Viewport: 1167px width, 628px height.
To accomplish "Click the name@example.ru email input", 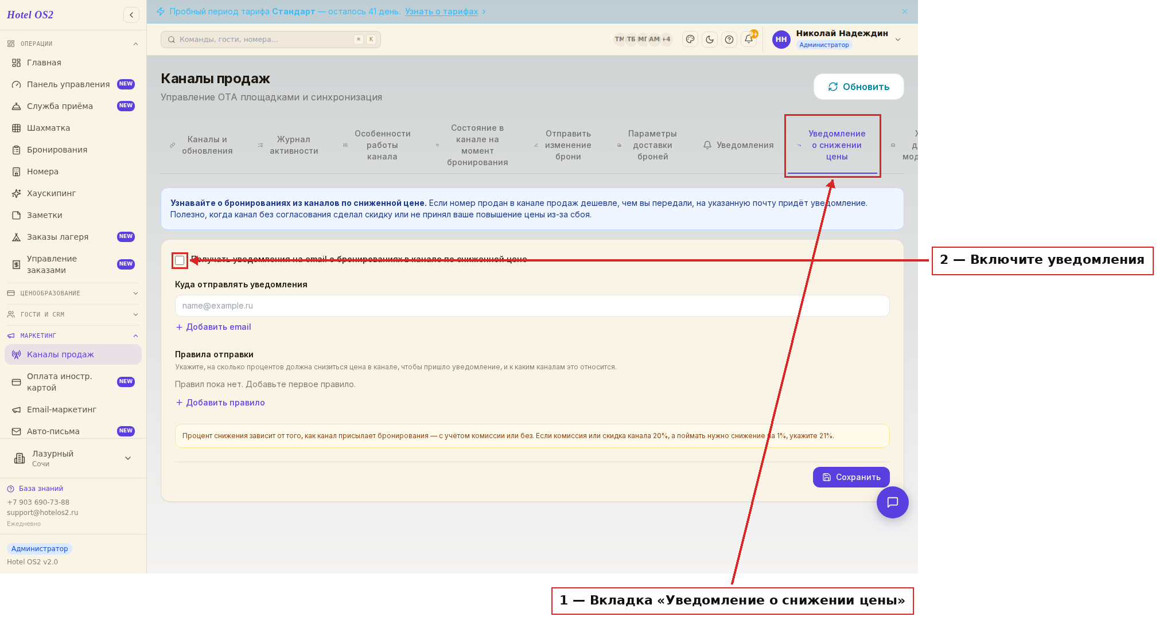I will (x=532, y=306).
